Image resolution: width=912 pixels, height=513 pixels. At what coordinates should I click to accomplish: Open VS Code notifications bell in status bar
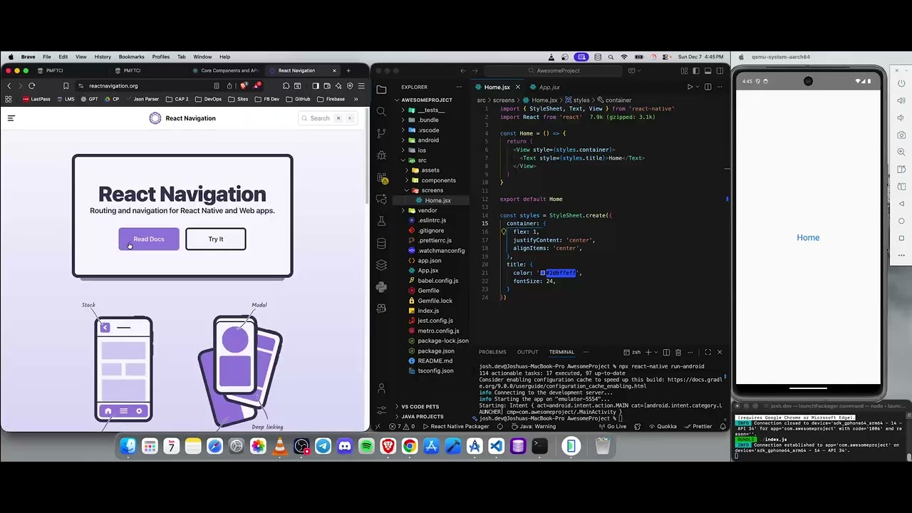coord(722,427)
